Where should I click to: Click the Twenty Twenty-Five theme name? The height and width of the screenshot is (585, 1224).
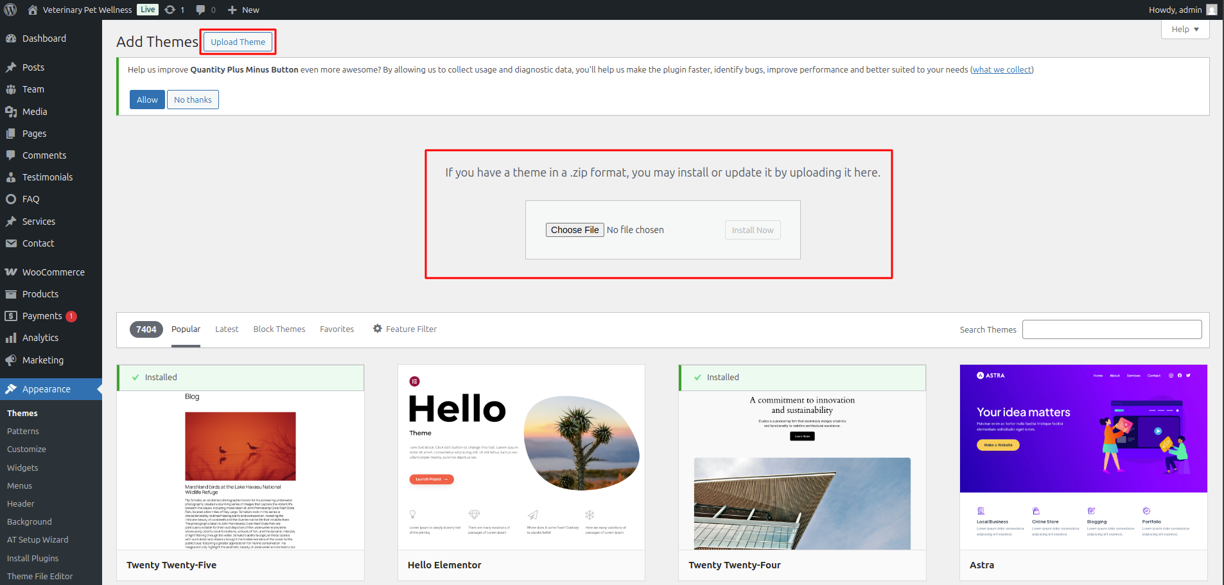(x=171, y=565)
